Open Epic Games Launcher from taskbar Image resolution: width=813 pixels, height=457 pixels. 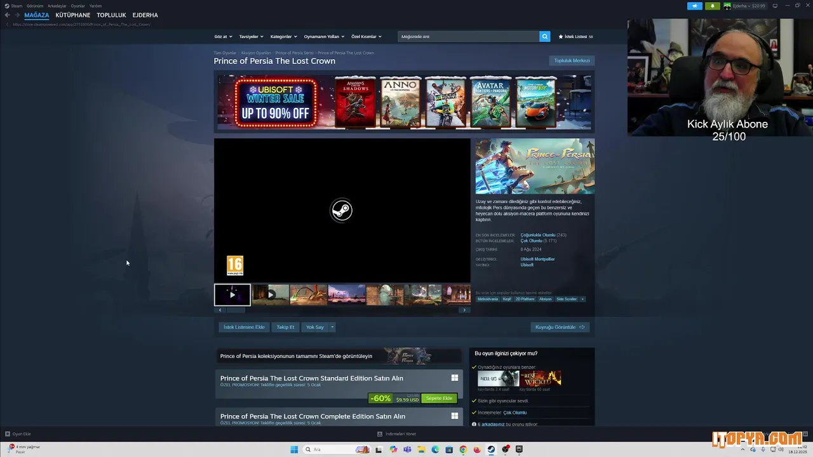pos(519,449)
